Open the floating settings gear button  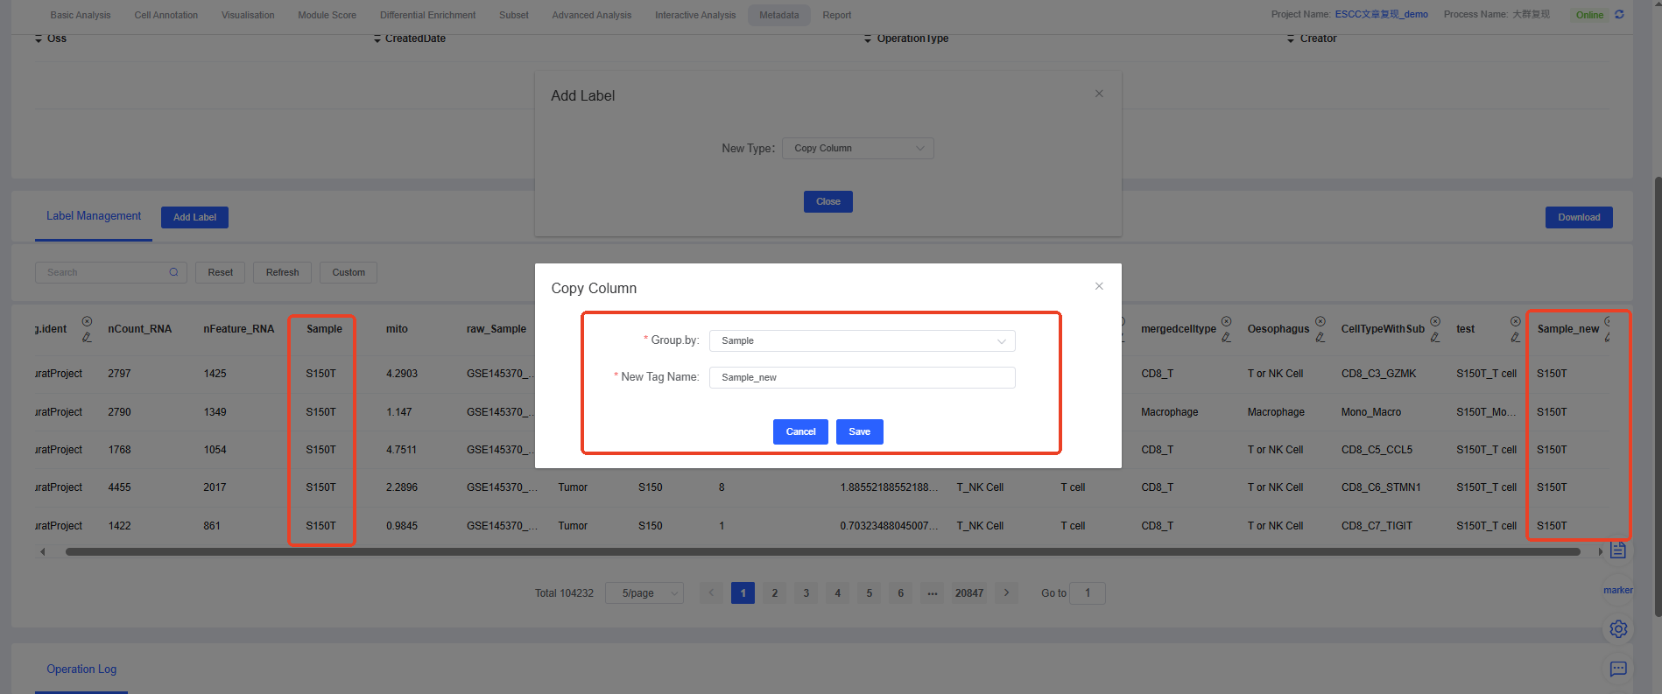tap(1618, 629)
